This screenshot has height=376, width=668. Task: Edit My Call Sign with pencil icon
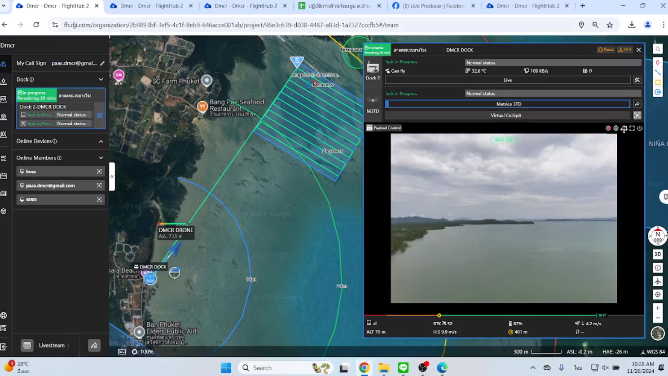[102, 63]
